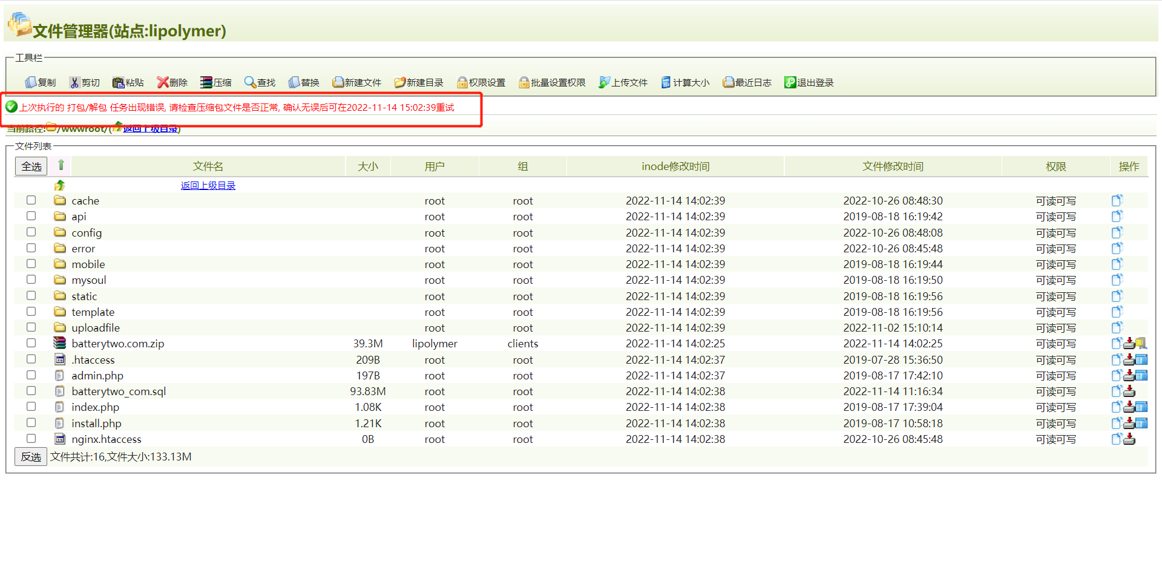Click the rename icon for install.php
This screenshot has width=1162, height=570.
pyautogui.click(x=1117, y=423)
